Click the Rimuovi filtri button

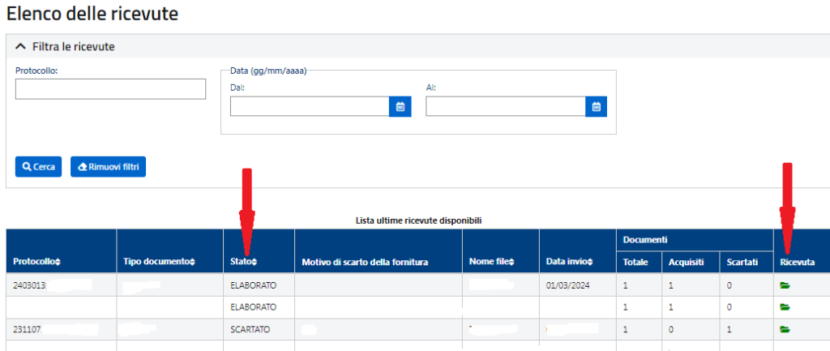[108, 166]
